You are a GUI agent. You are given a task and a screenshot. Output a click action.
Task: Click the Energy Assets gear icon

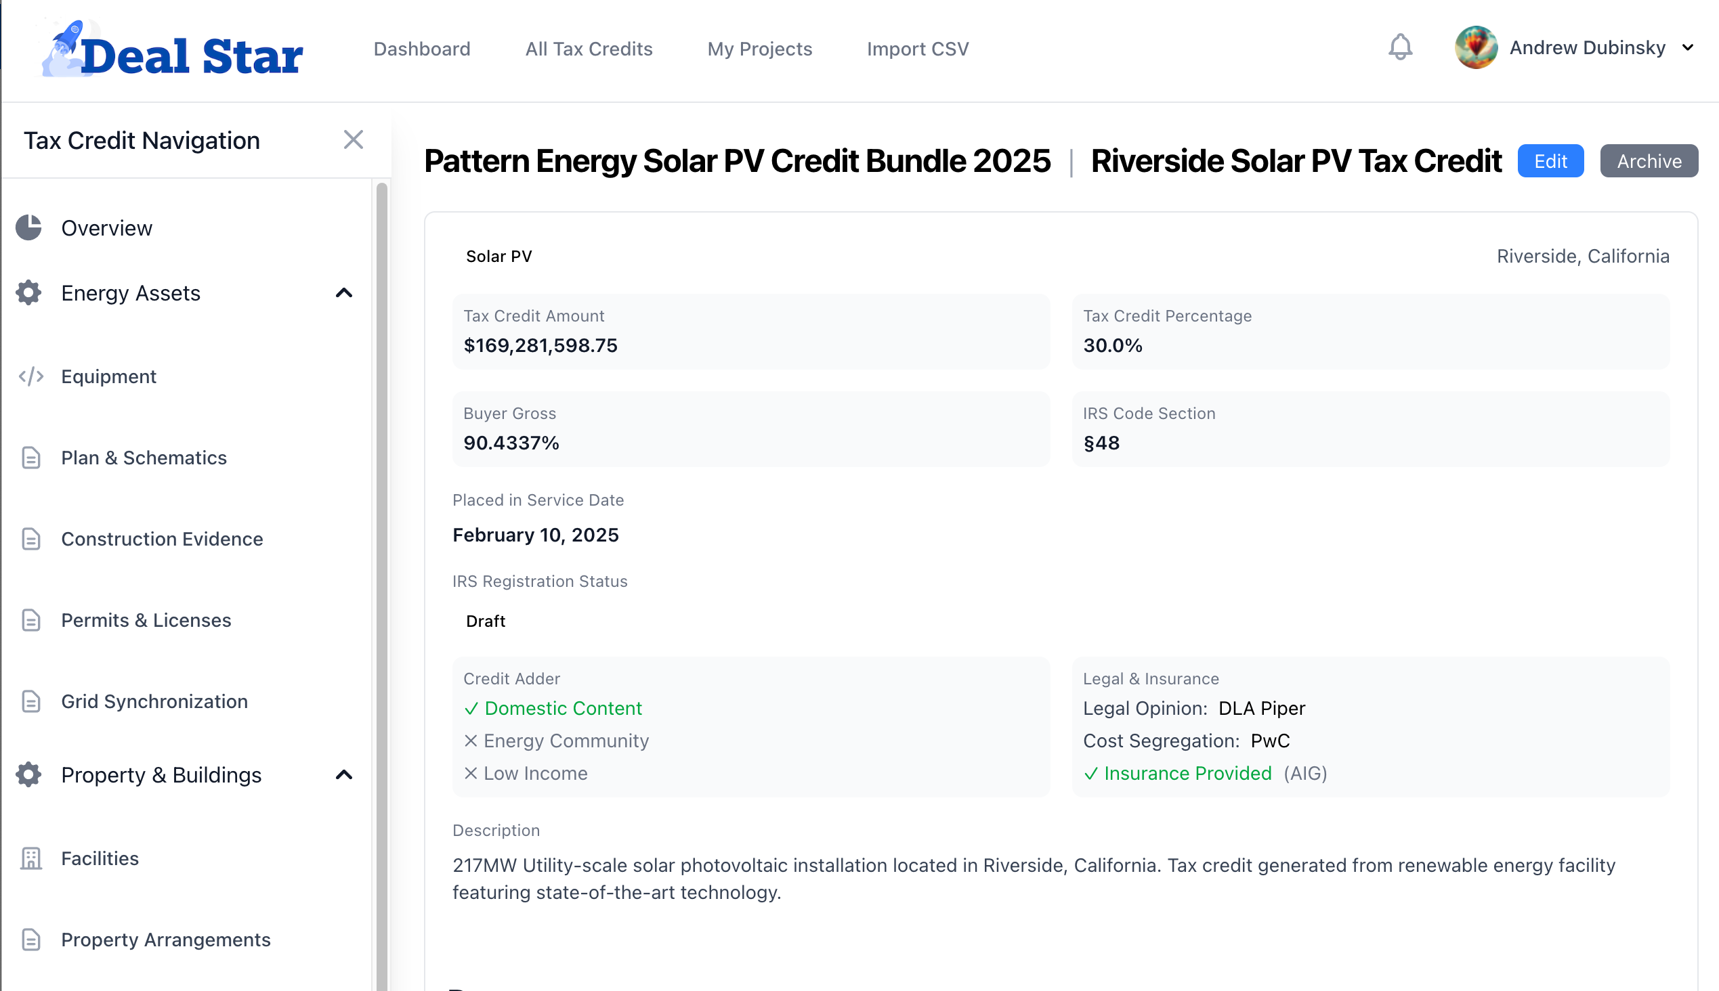[28, 292]
